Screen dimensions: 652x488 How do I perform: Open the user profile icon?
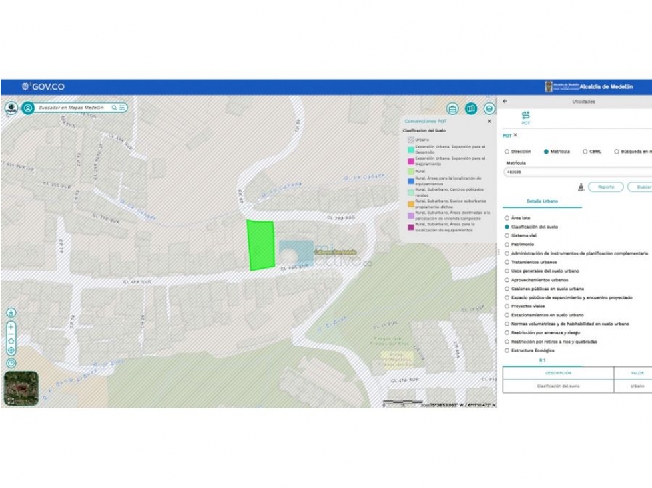[x=28, y=108]
